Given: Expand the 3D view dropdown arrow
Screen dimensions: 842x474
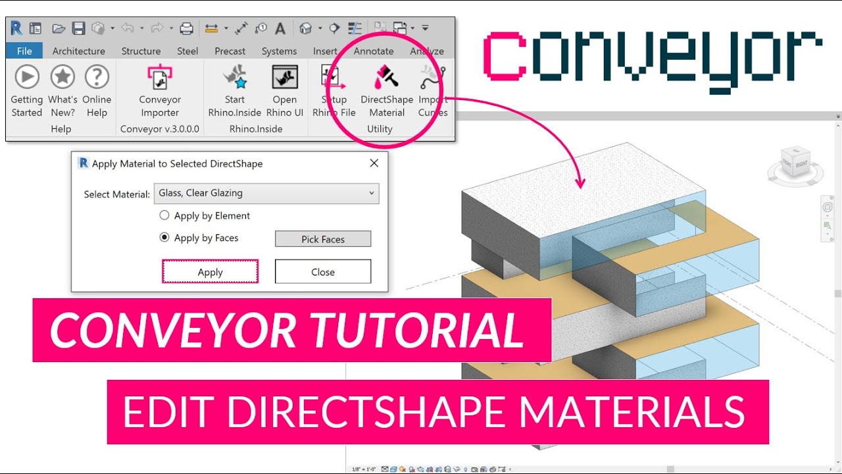Looking at the screenshot, I should 320,28.
